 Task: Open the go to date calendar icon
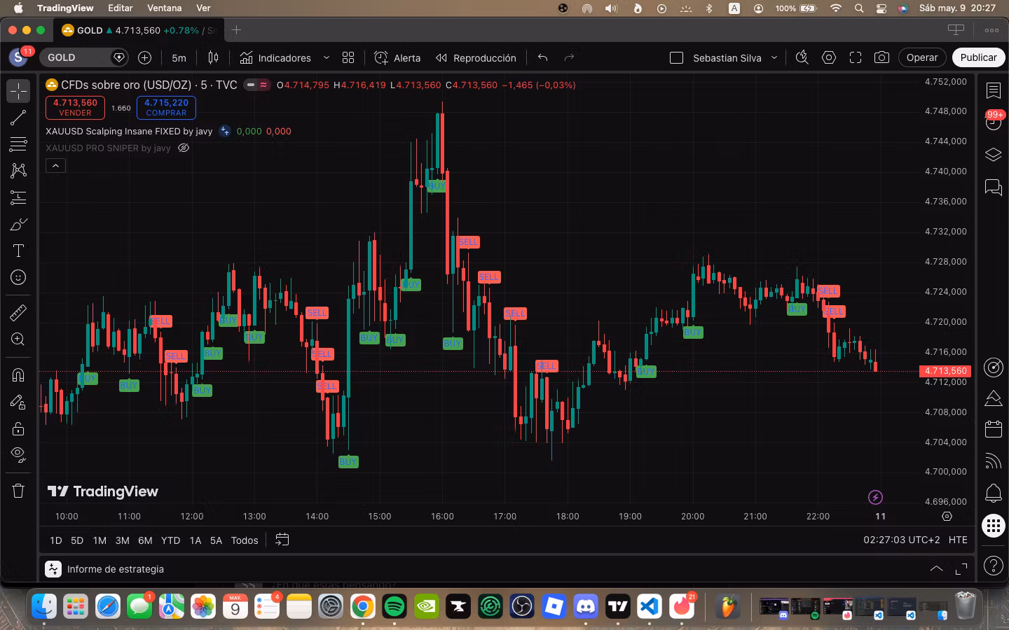pyautogui.click(x=282, y=540)
